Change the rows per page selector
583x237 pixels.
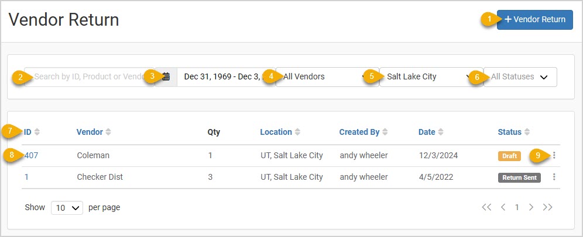pos(67,208)
